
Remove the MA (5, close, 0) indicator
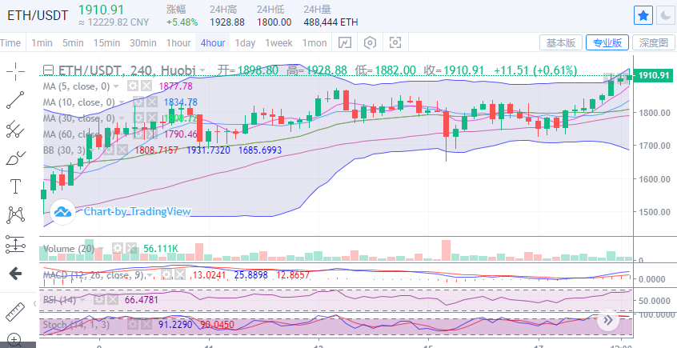coord(146,86)
